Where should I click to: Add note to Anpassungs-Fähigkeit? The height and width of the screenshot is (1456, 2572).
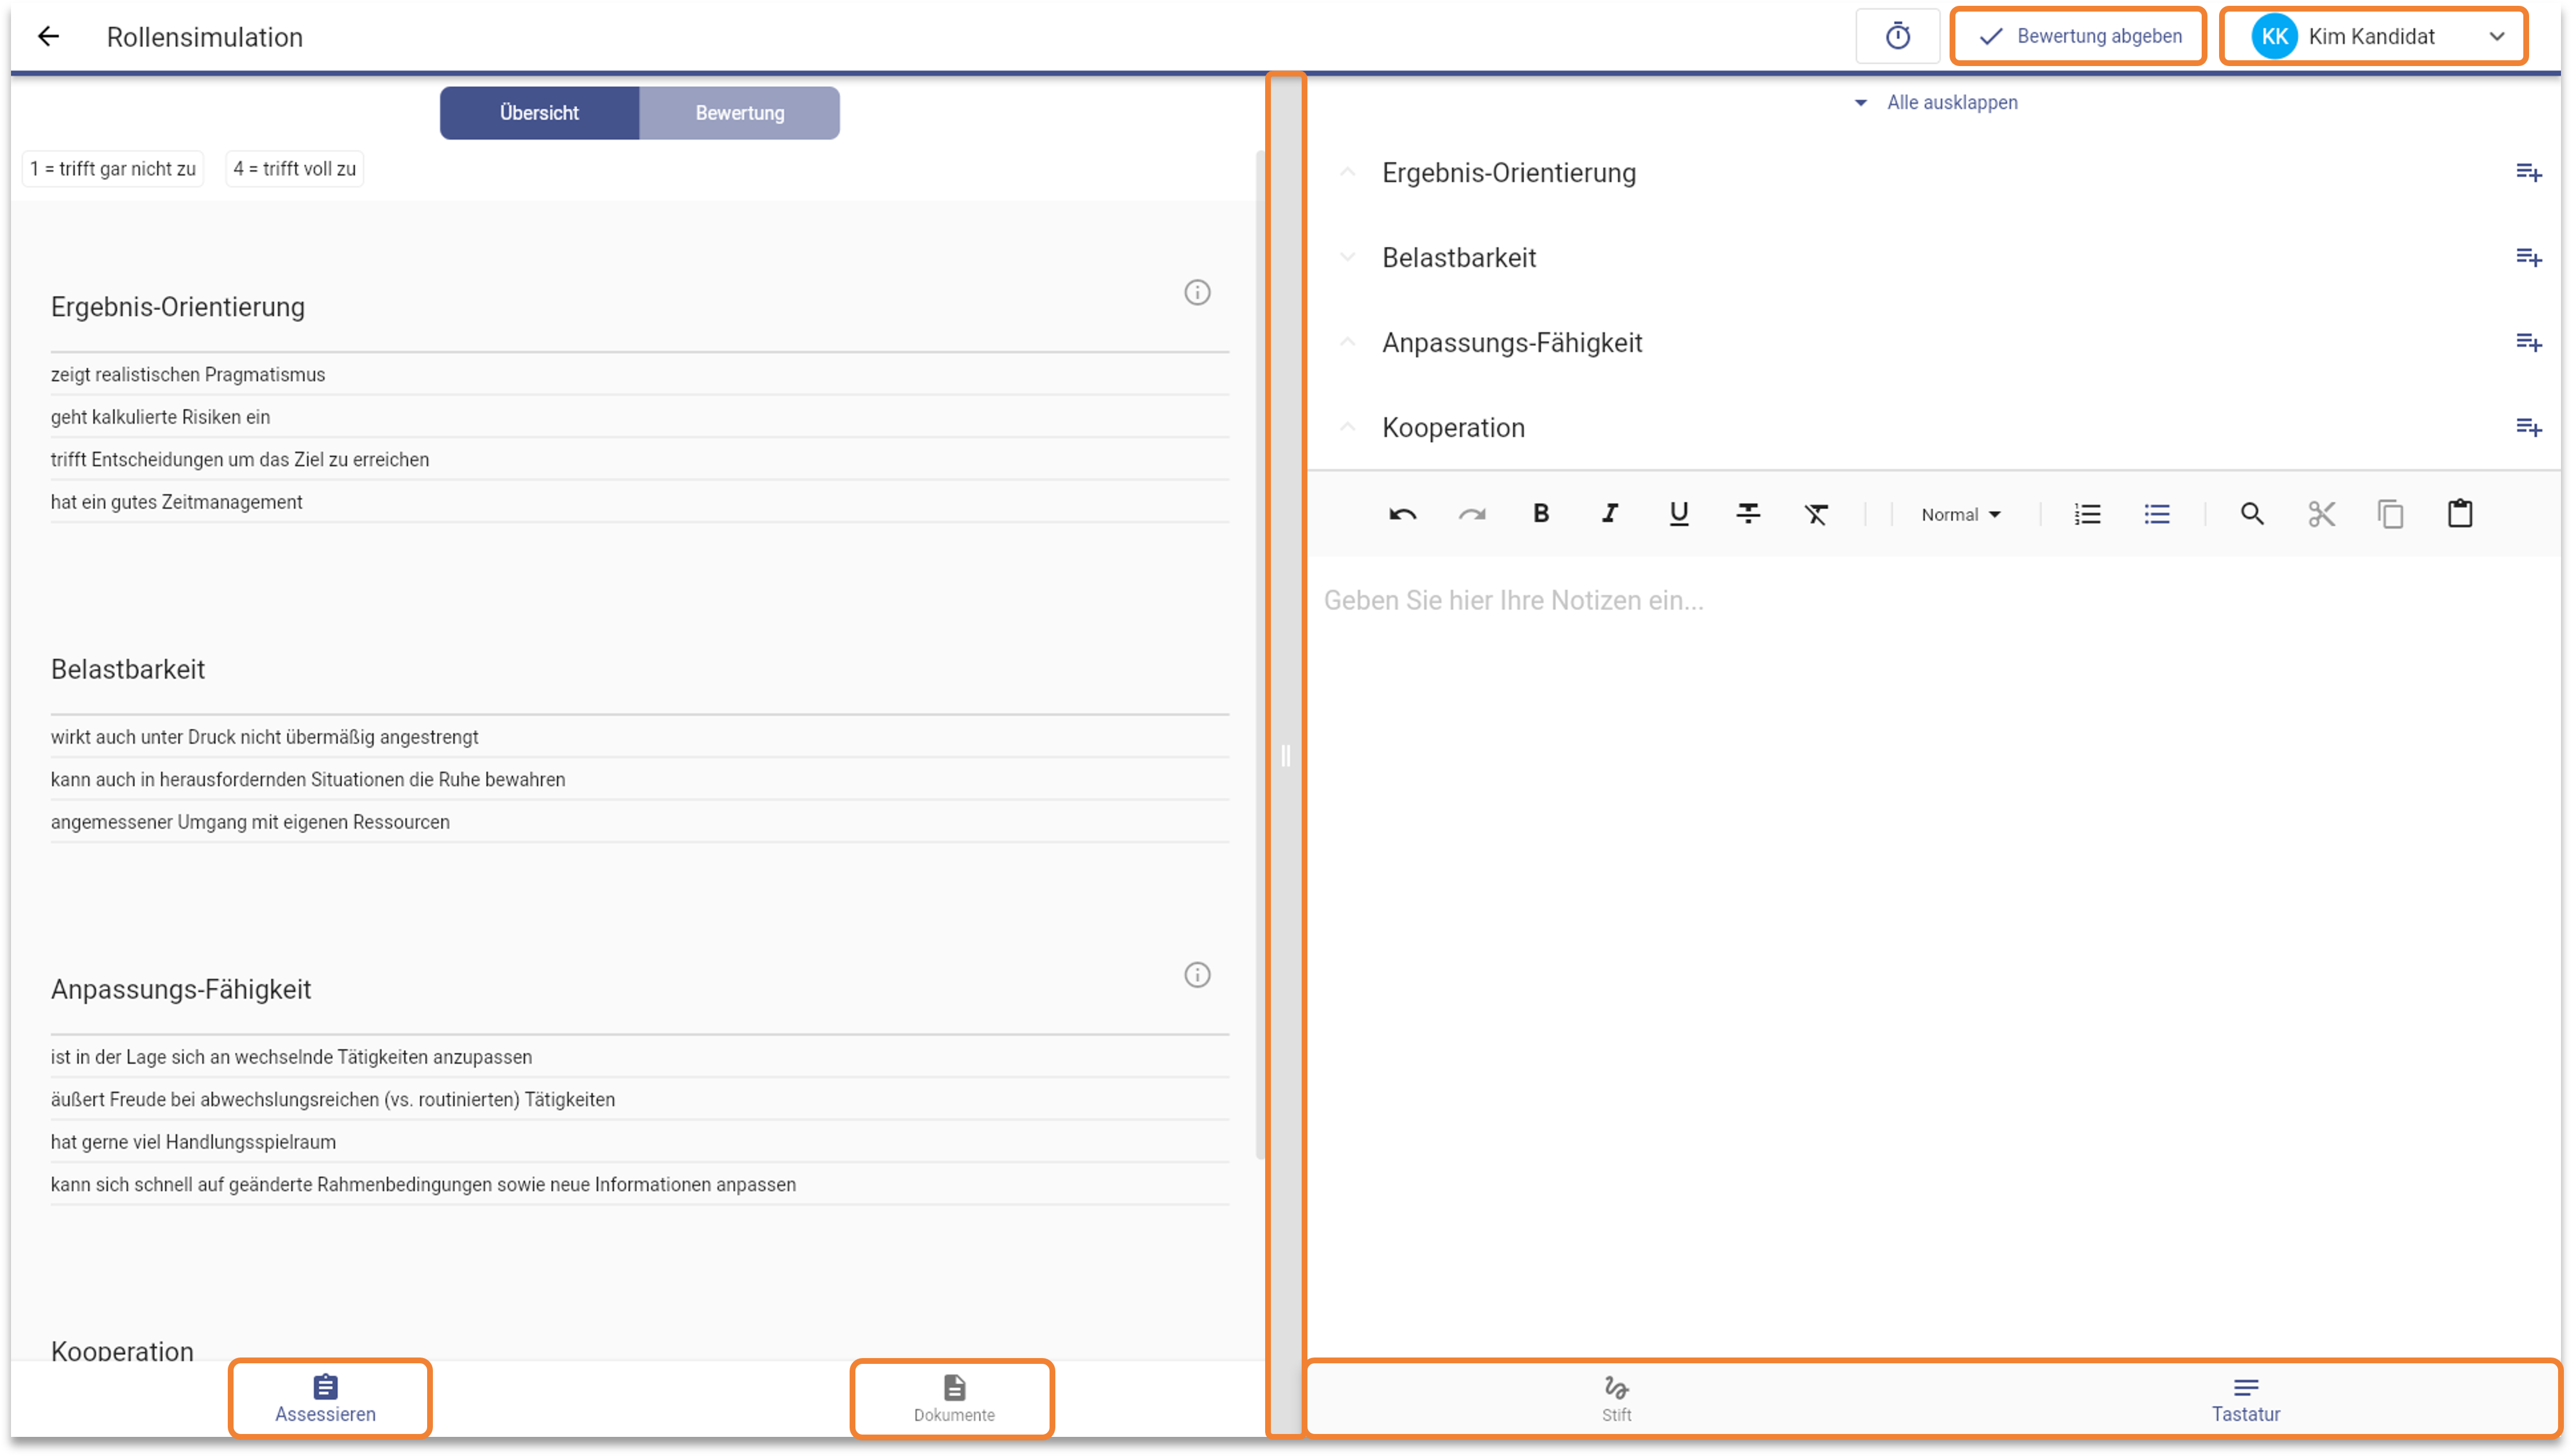pyautogui.click(x=2528, y=343)
